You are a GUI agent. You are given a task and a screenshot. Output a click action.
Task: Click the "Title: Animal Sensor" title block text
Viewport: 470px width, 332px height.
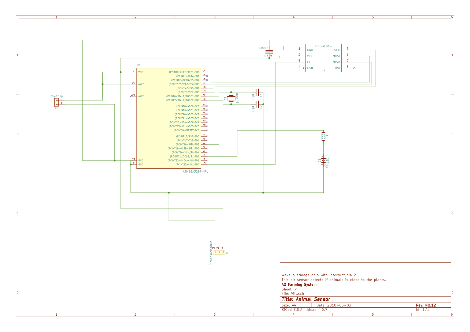306,299
